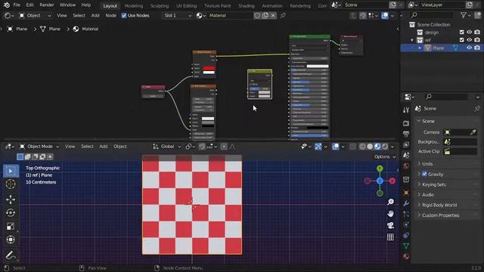Image resolution: width=484 pixels, height=272 pixels.
Task: Click the outliner search field
Action: pos(433,15)
